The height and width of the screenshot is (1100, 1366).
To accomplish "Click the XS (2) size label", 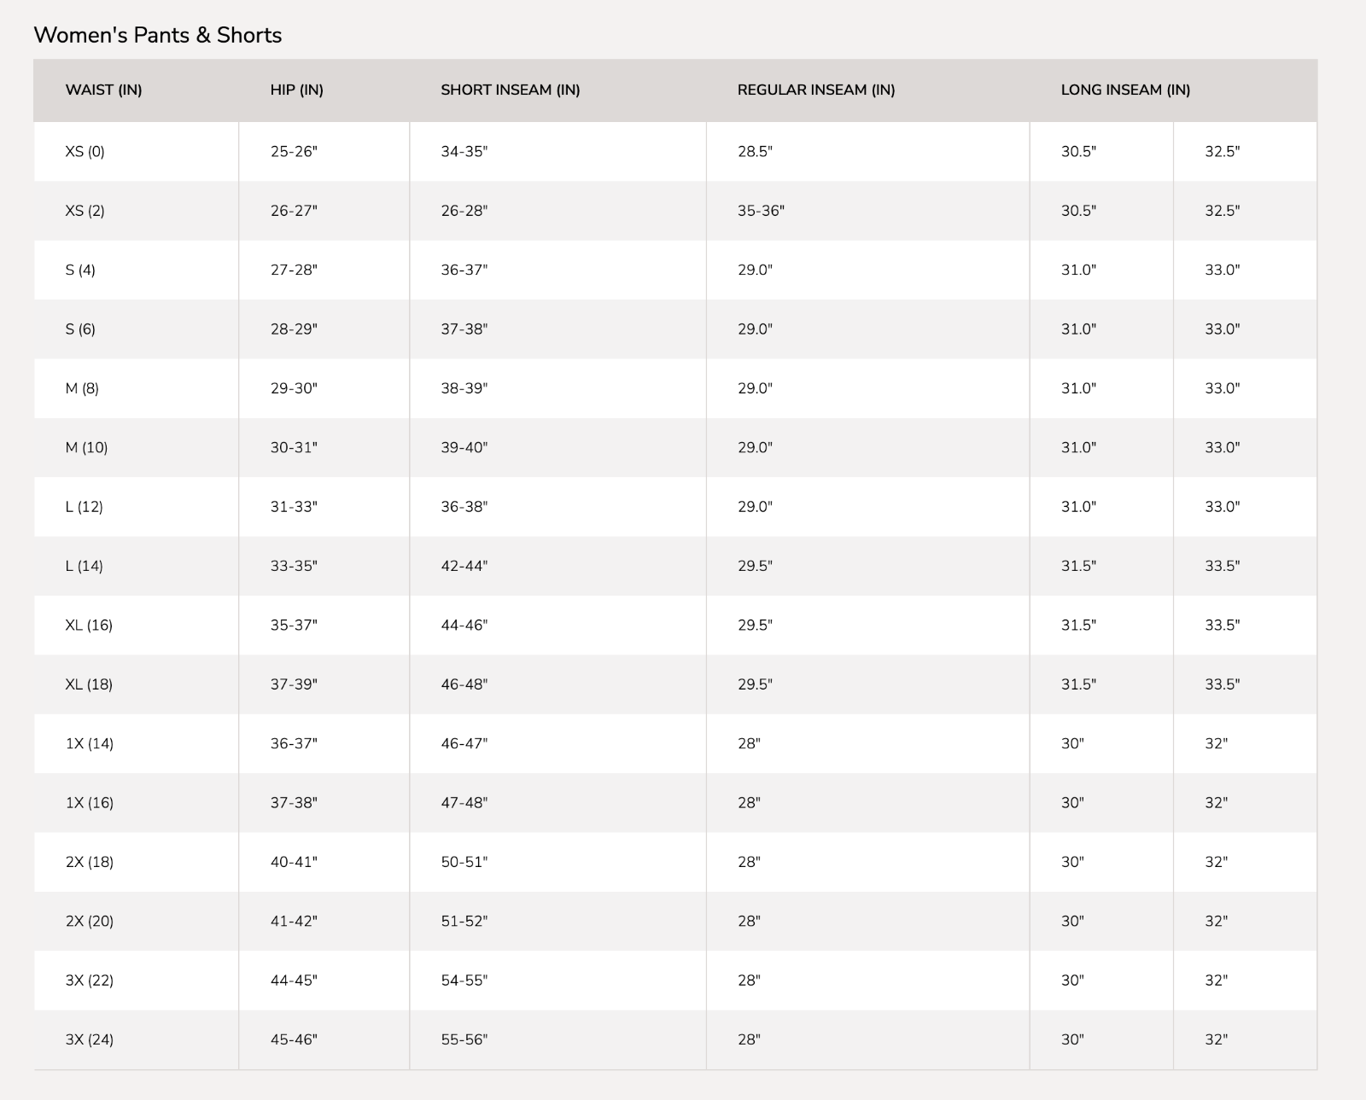I will [x=85, y=211].
